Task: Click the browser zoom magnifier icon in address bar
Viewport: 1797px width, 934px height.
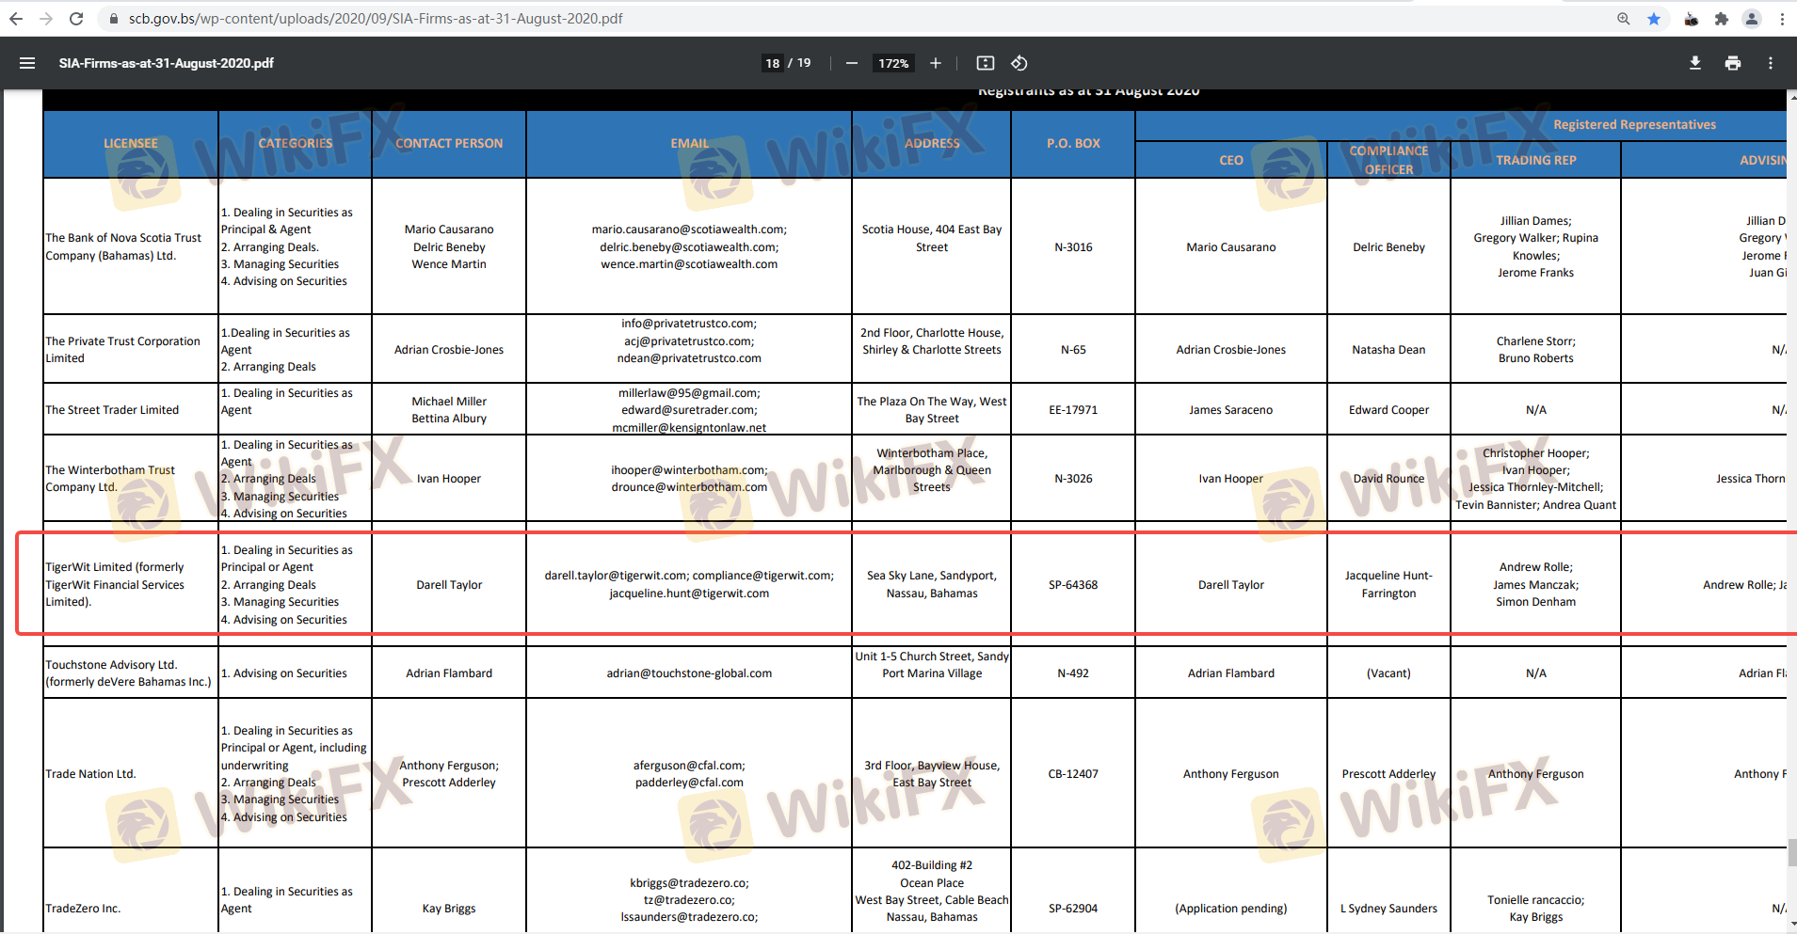Action: pos(1624,19)
